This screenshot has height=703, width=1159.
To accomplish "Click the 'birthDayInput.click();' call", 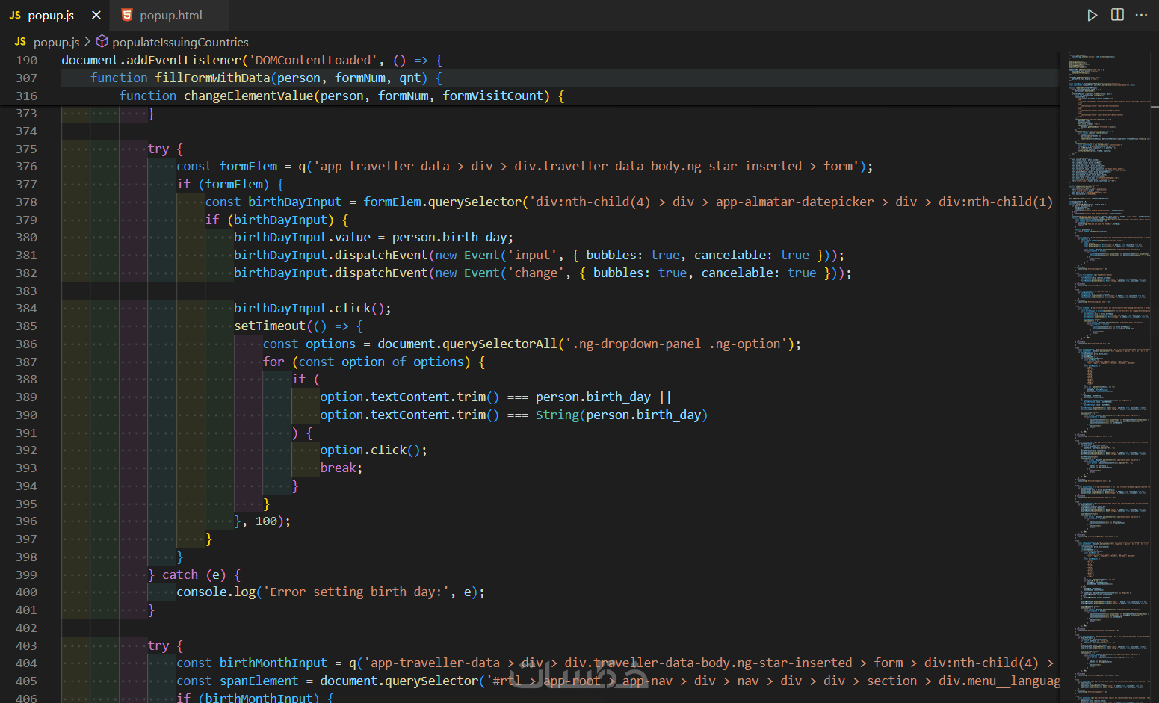I will (312, 308).
